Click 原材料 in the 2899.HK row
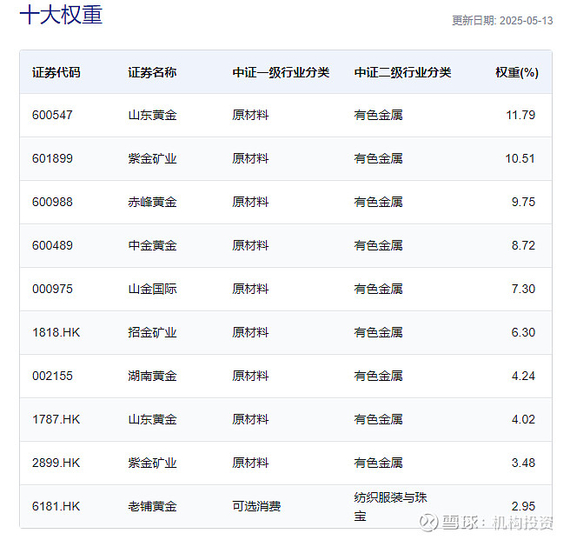 [250, 463]
